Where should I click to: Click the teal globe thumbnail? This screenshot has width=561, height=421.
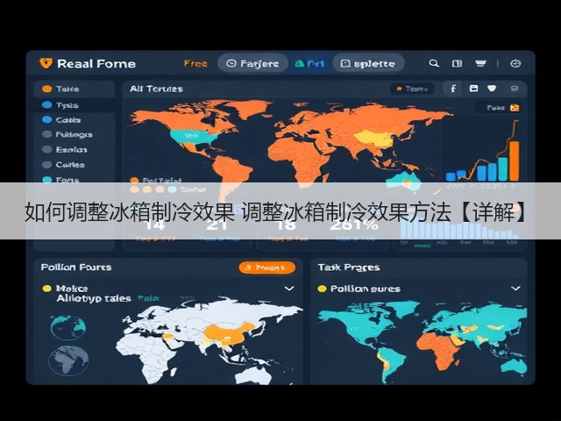coord(68,327)
